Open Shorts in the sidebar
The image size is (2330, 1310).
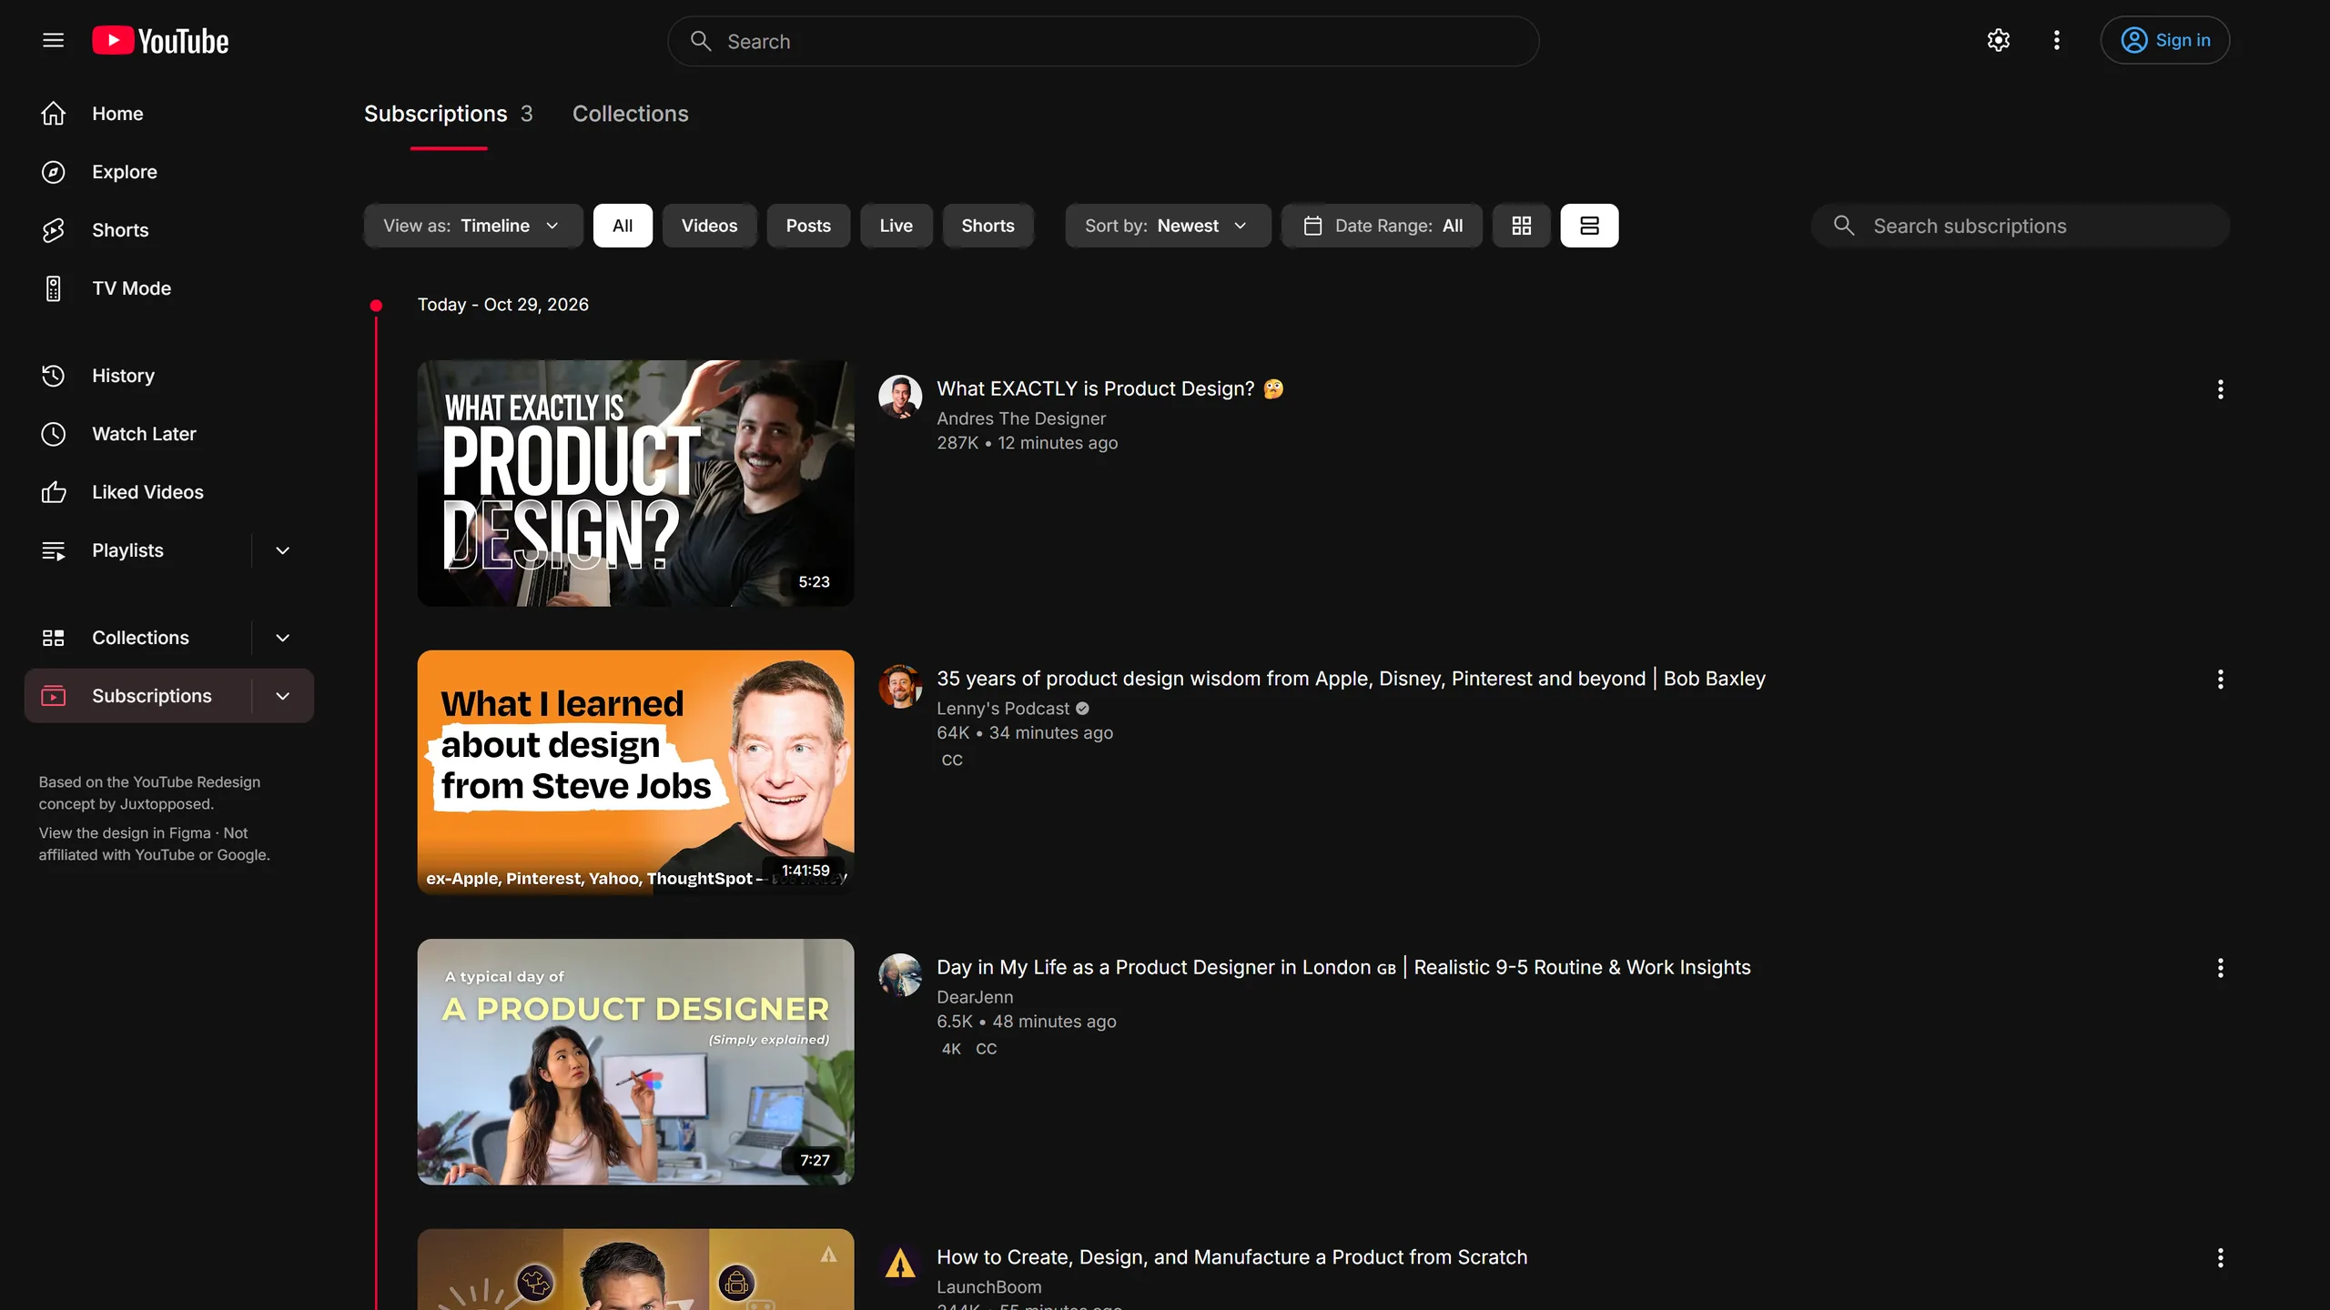point(169,230)
